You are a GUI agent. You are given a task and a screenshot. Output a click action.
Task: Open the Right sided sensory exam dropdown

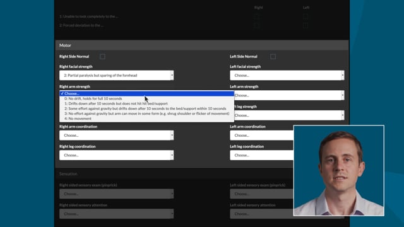tap(116, 194)
